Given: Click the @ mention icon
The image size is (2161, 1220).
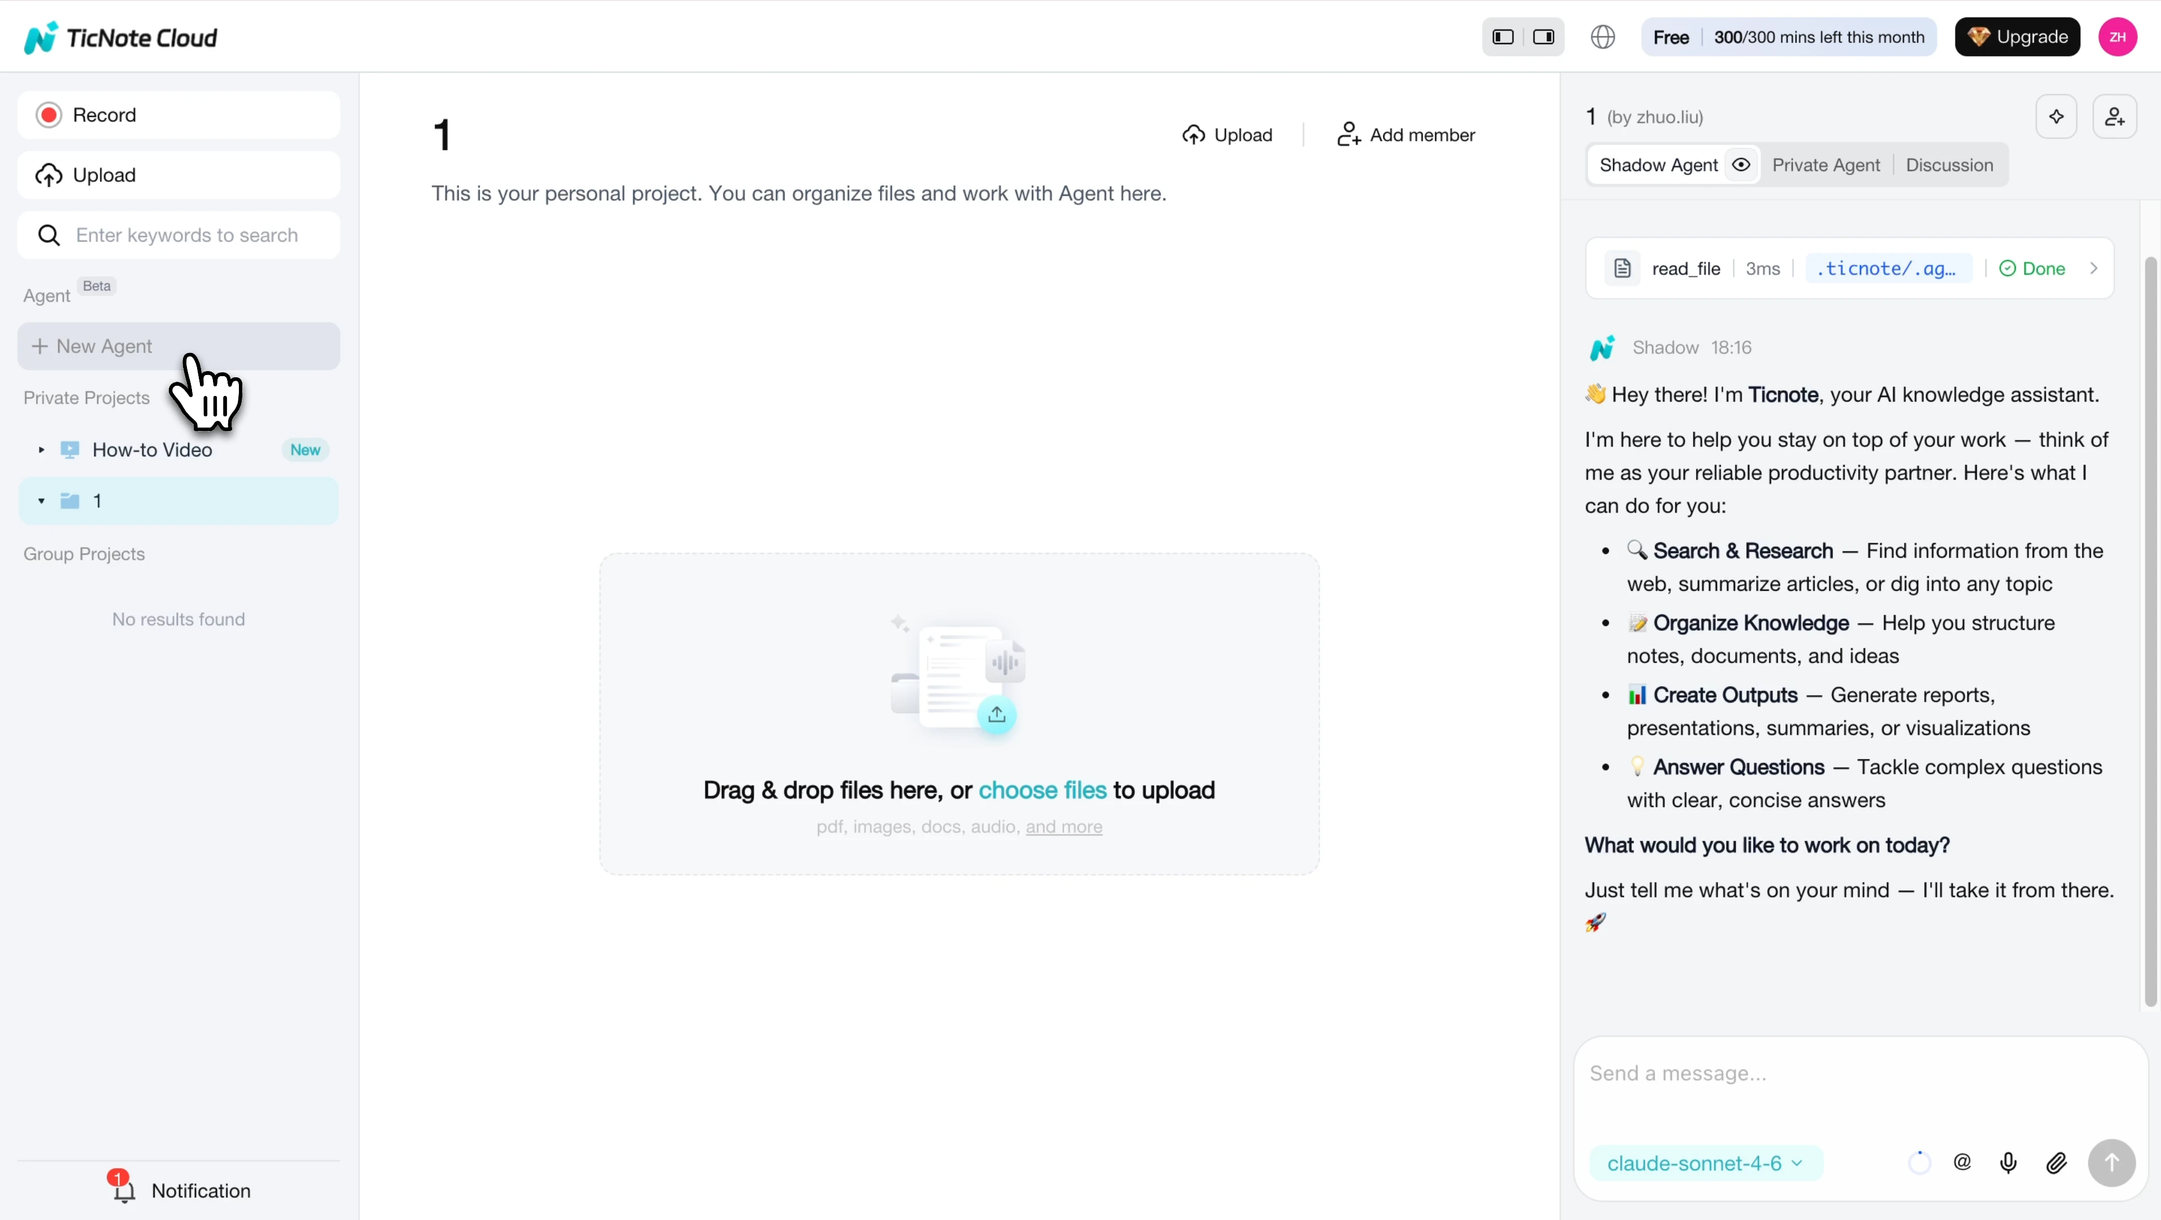Looking at the screenshot, I should click(x=1962, y=1162).
